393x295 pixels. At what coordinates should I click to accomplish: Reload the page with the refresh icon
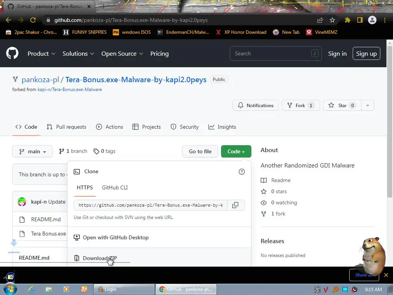coord(33,20)
